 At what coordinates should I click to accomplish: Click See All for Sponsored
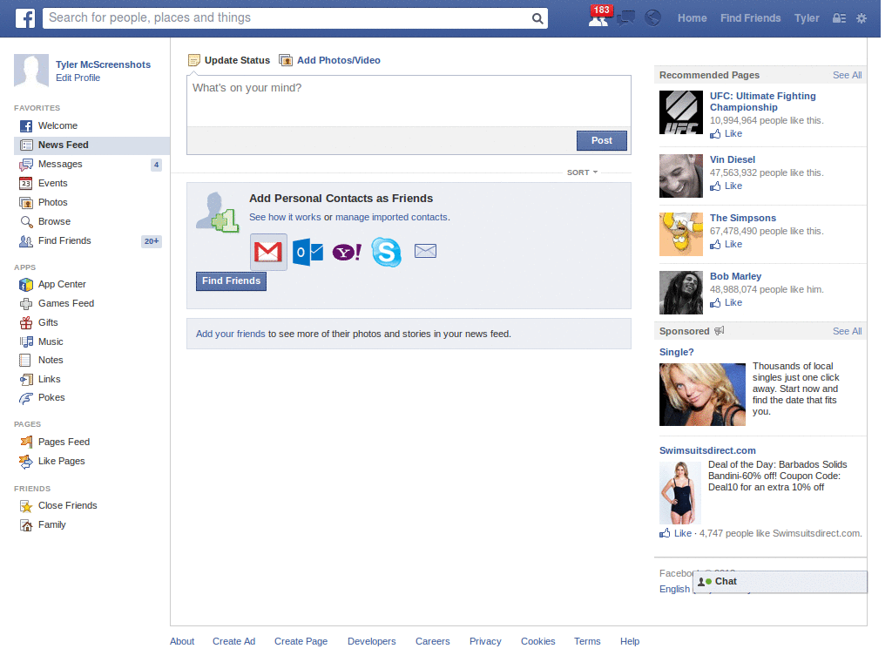pyautogui.click(x=847, y=331)
